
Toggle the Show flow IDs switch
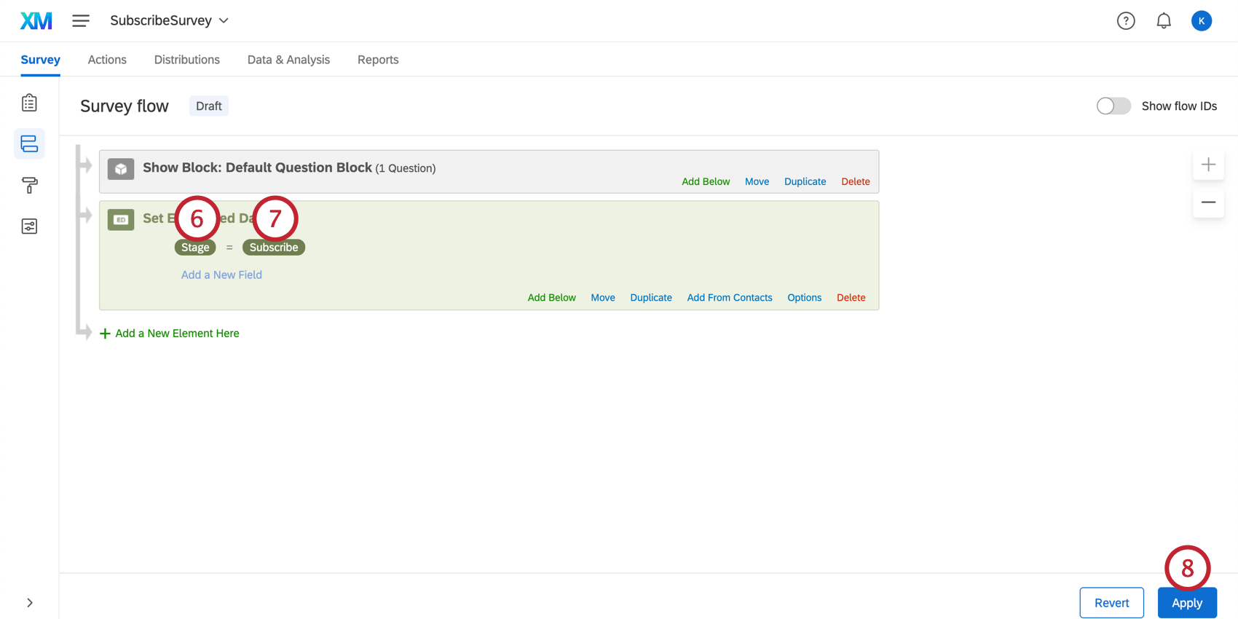(1113, 106)
